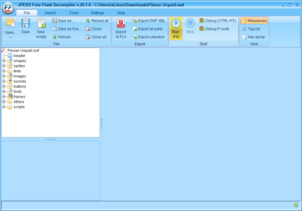Click the fonts folder icon
The width and height of the screenshot is (302, 211).
click(10, 91)
